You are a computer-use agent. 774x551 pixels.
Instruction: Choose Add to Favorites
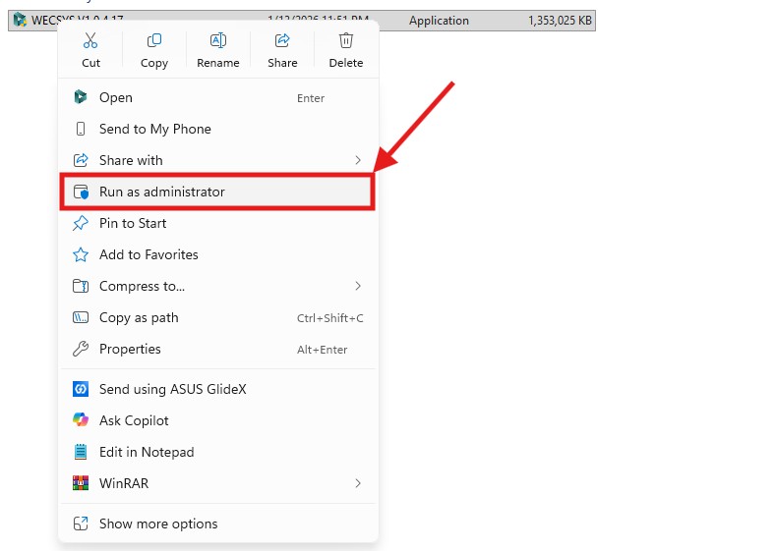click(x=217, y=254)
